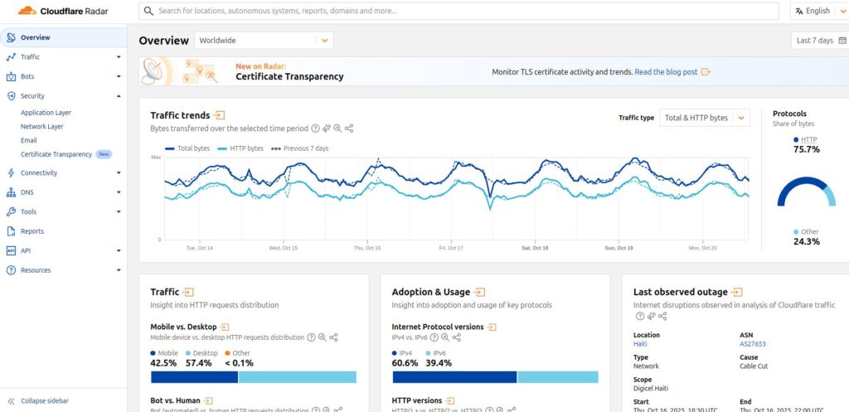Select Overview in the sidebar
The height and width of the screenshot is (412, 849).
(63, 37)
